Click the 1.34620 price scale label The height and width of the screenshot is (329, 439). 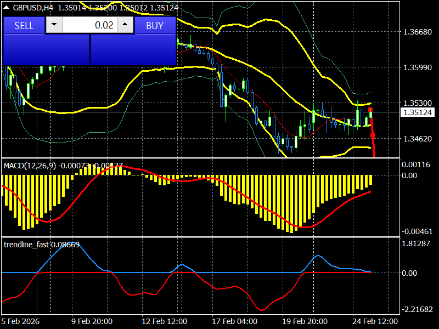[417, 139]
